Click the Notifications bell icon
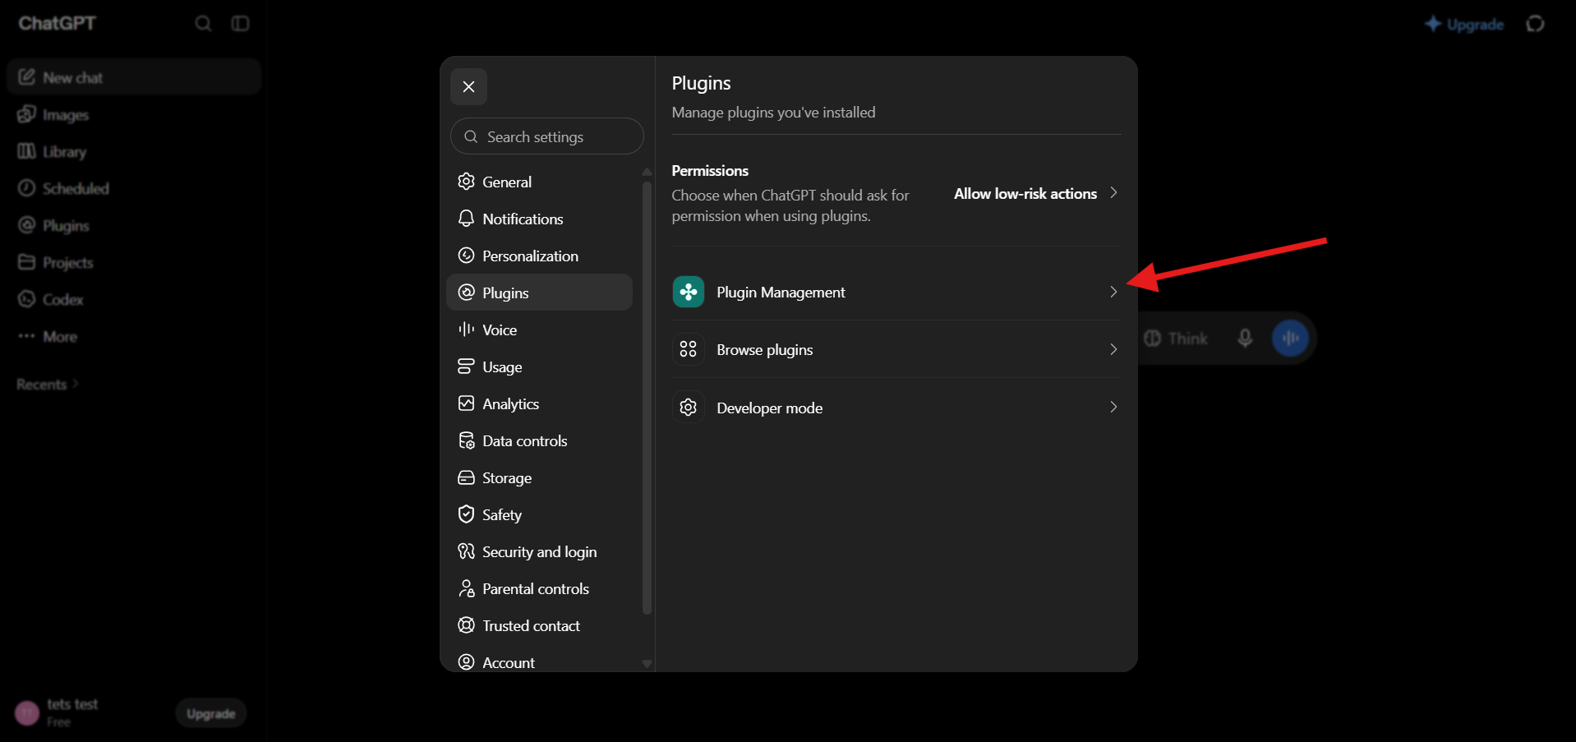 tap(466, 218)
